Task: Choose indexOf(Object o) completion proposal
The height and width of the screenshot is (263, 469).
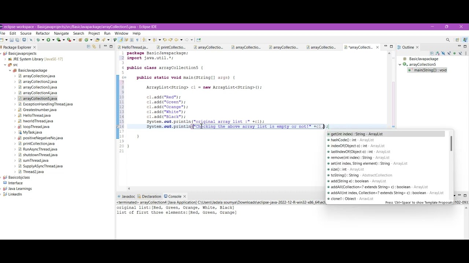Action: [x=358, y=146]
